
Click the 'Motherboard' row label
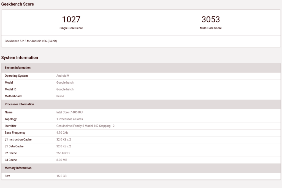click(13, 96)
